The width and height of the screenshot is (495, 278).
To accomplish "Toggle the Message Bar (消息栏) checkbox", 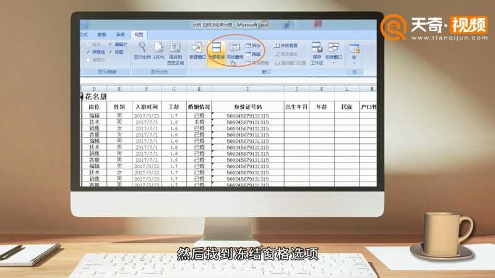I will coord(95,60).
